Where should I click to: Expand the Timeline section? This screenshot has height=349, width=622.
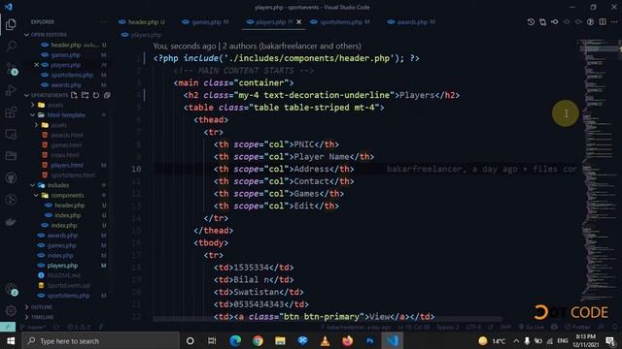click(x=42, y=317)
